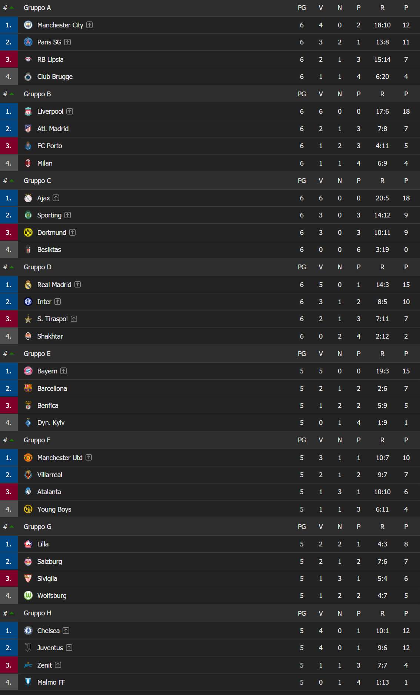Viewport: 420px width, 695px height.
Task: Click the Bayern team logo
Action: (28, 371)
